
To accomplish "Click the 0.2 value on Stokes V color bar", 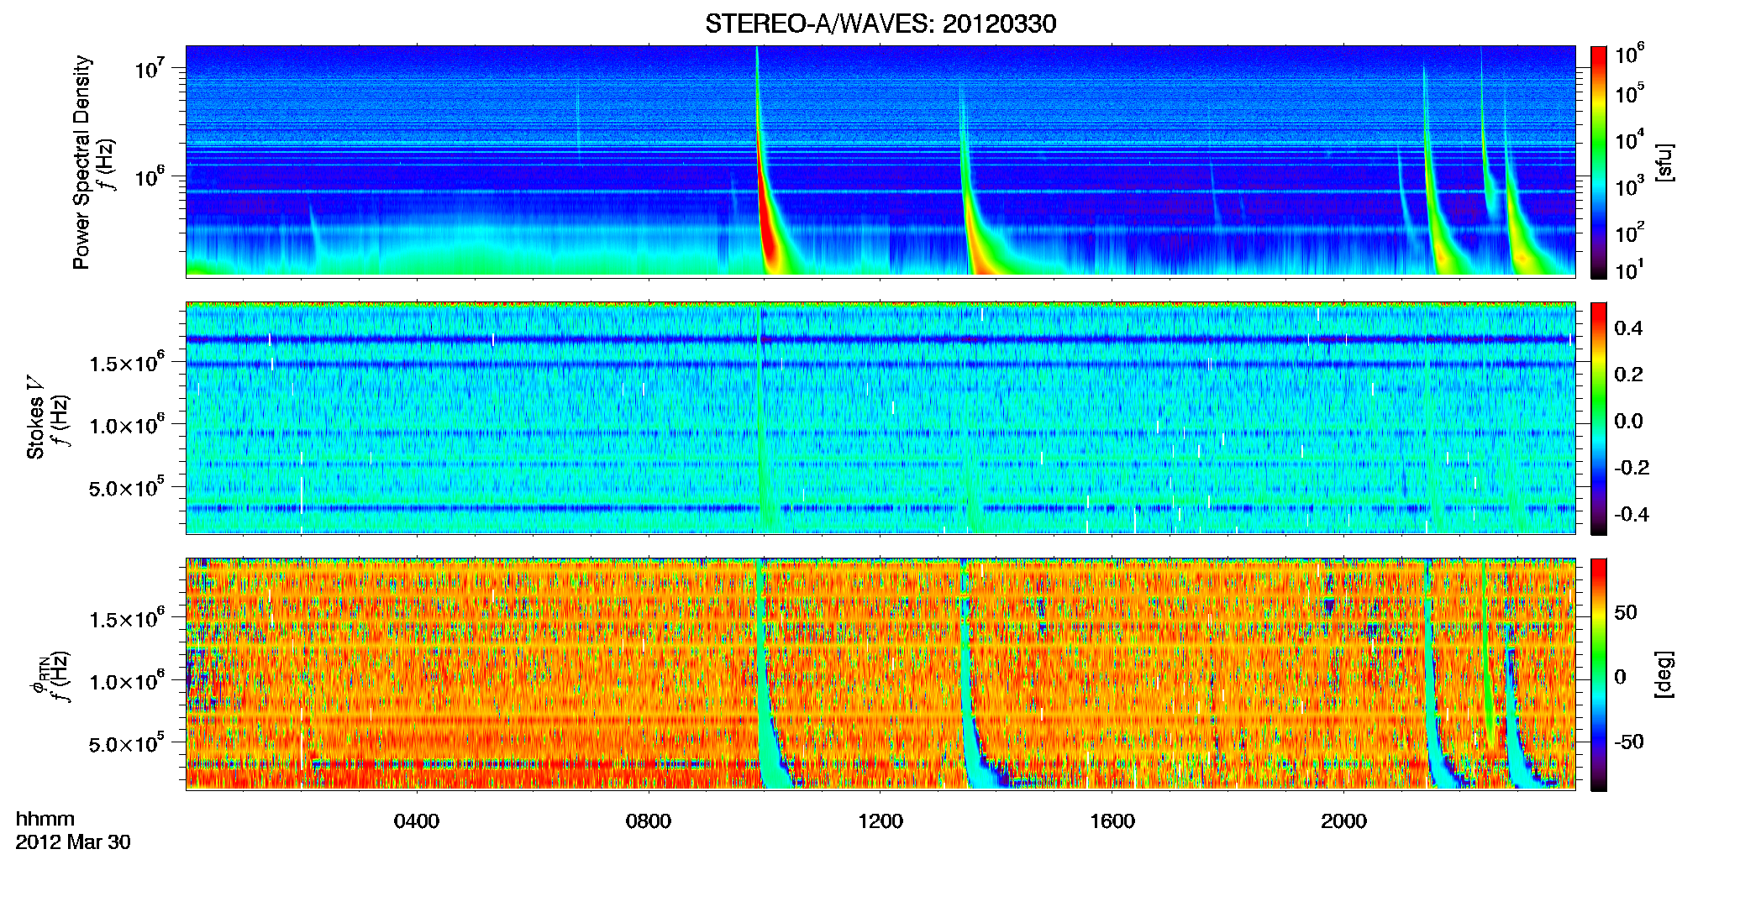I will (x=1628, y=375).
